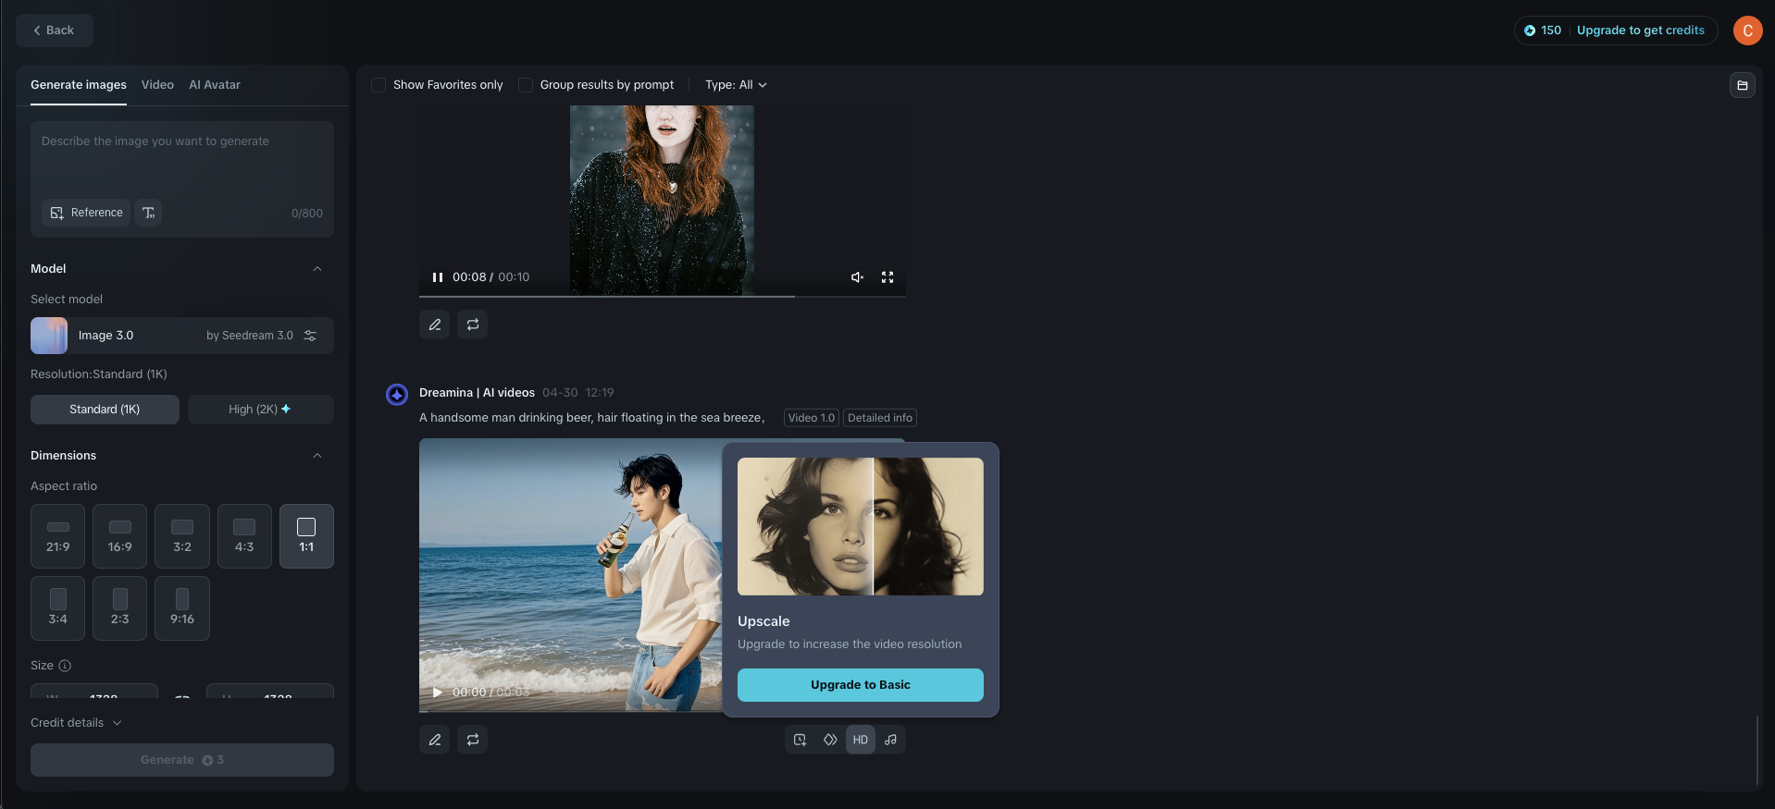
Task: Collapse the Model section
Action: 317,269
